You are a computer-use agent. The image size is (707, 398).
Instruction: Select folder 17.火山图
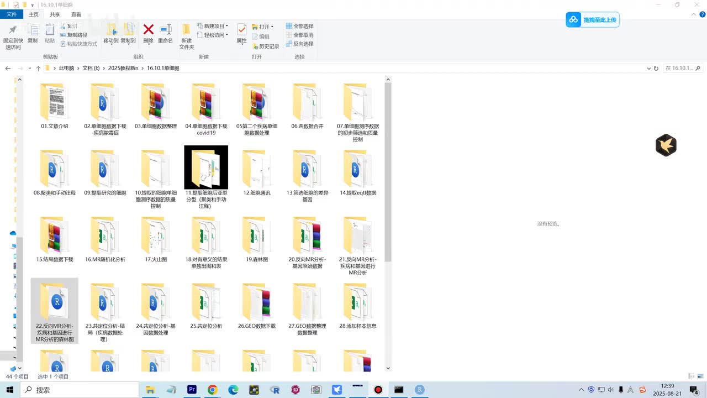pyautogui.click(x=156, y=239)
